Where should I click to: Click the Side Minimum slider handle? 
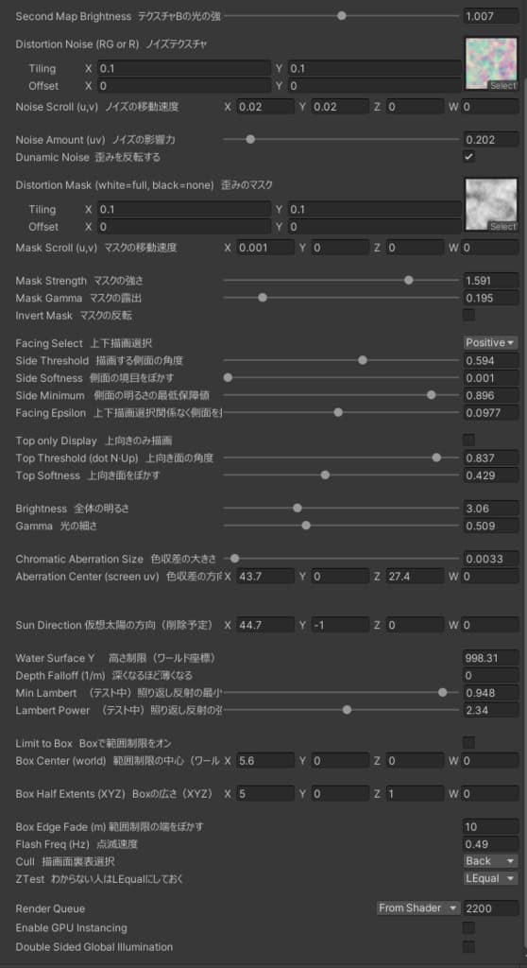431,395
